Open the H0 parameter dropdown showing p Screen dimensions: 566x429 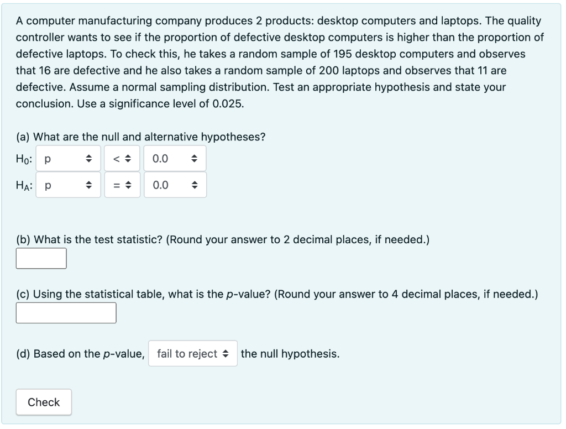point(68,159)
